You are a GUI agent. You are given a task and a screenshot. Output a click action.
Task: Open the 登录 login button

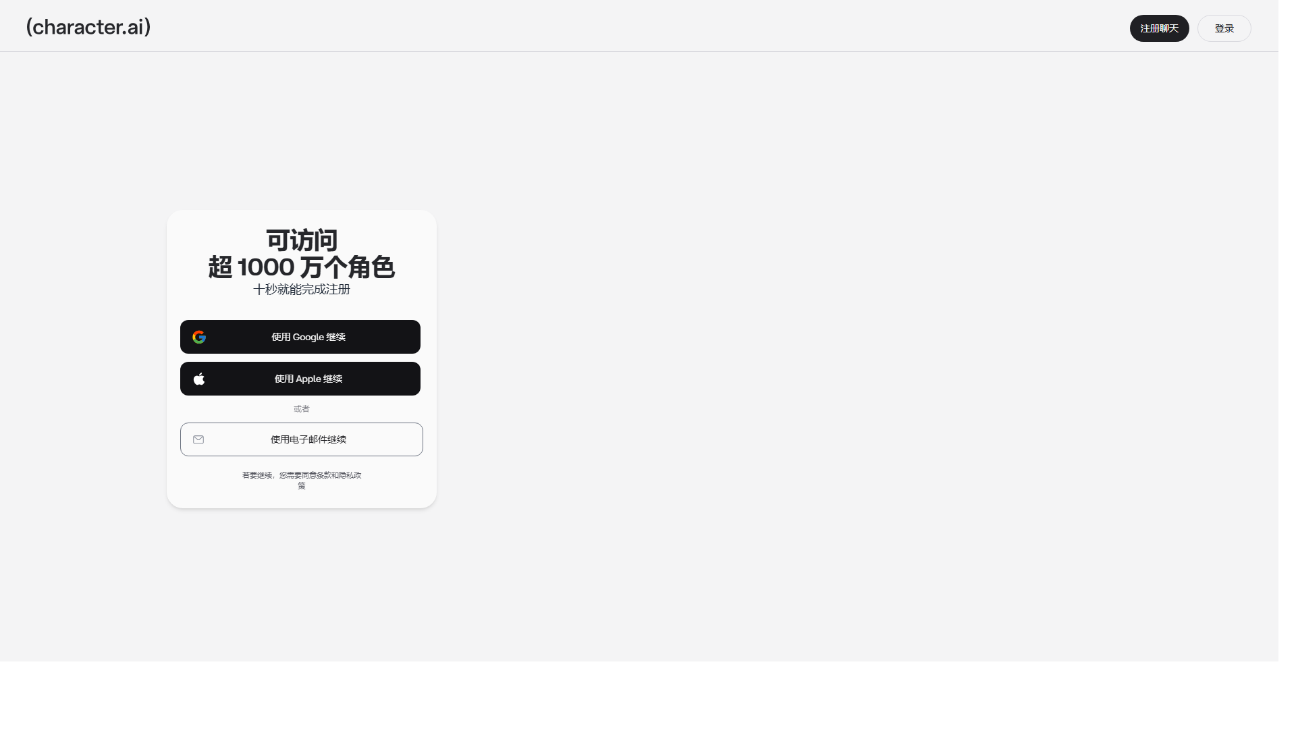(1224, 28)
